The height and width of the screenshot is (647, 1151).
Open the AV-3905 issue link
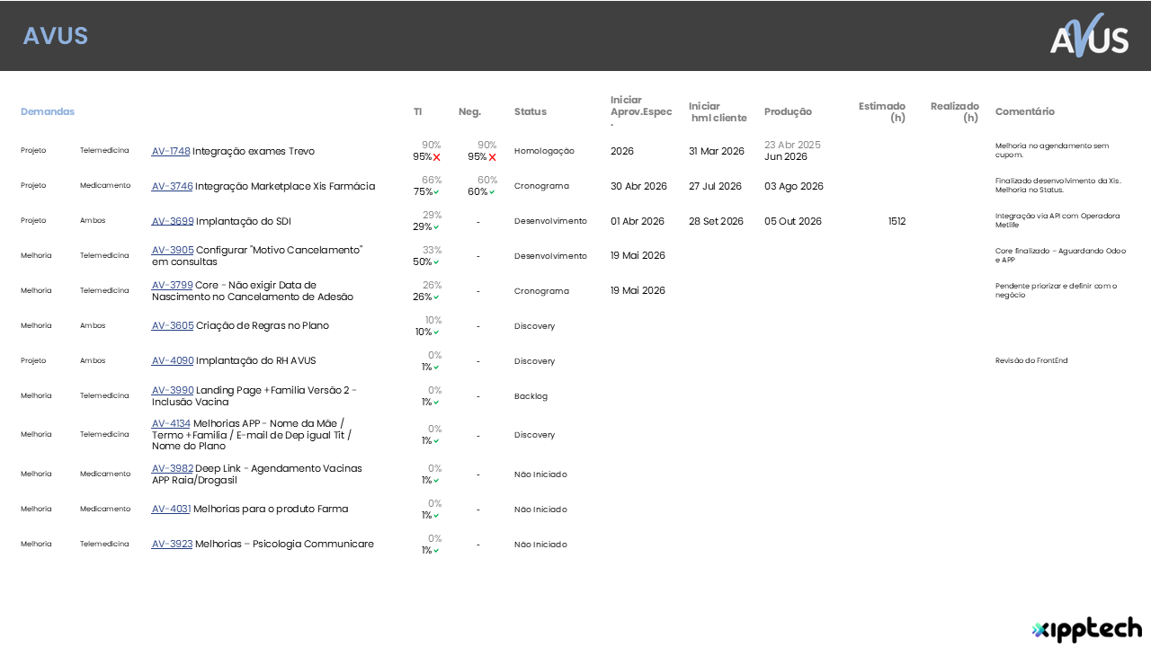pos(173,250)
